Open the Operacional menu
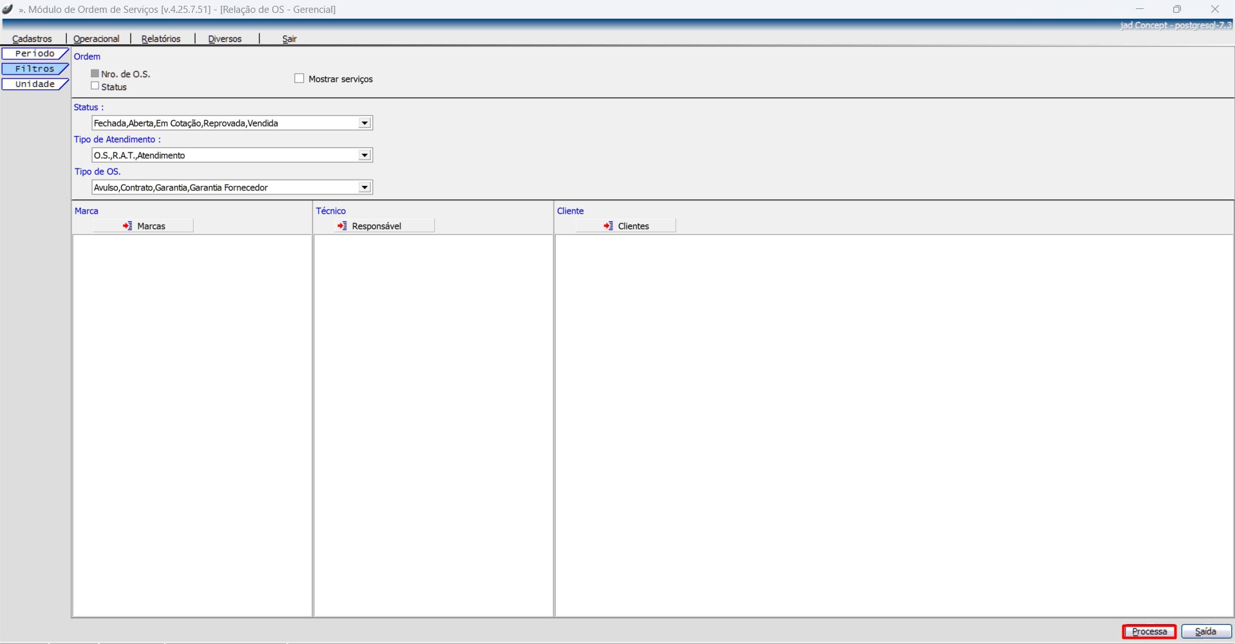1235x644 pixels. [97, 39]
